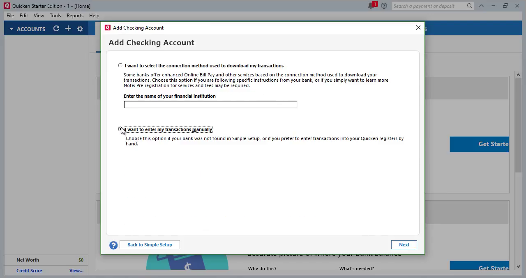Image resolution: width=526 pixels, height=278 pixels.
Task: Click the Why do this? text
Action: [x=262, y=269]
